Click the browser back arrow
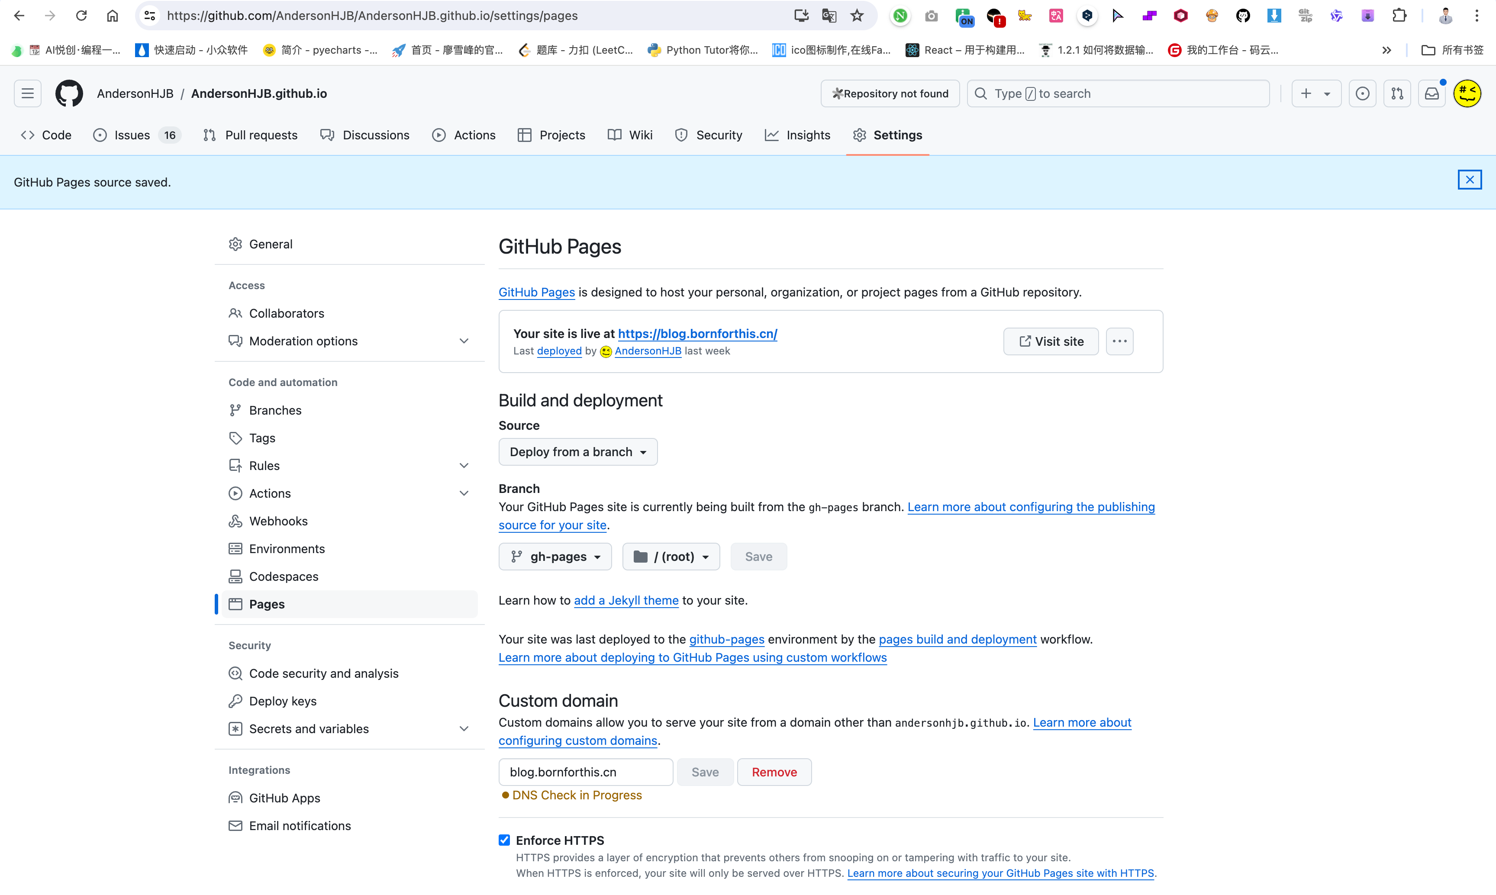Screen dimensions: 1496x895 (x=19, y=16)
